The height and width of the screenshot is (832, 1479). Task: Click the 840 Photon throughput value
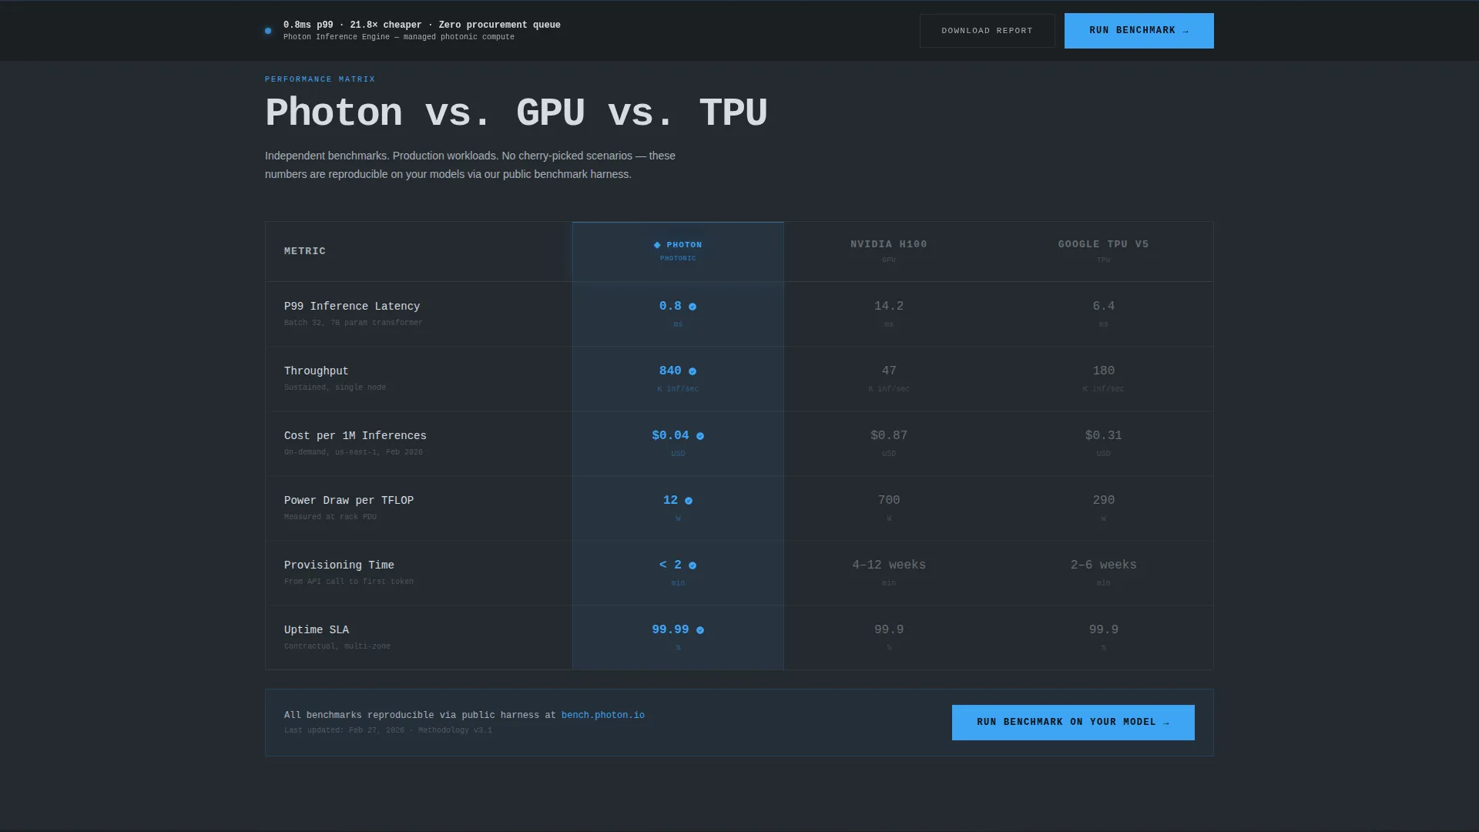click(x=670, y=371)
